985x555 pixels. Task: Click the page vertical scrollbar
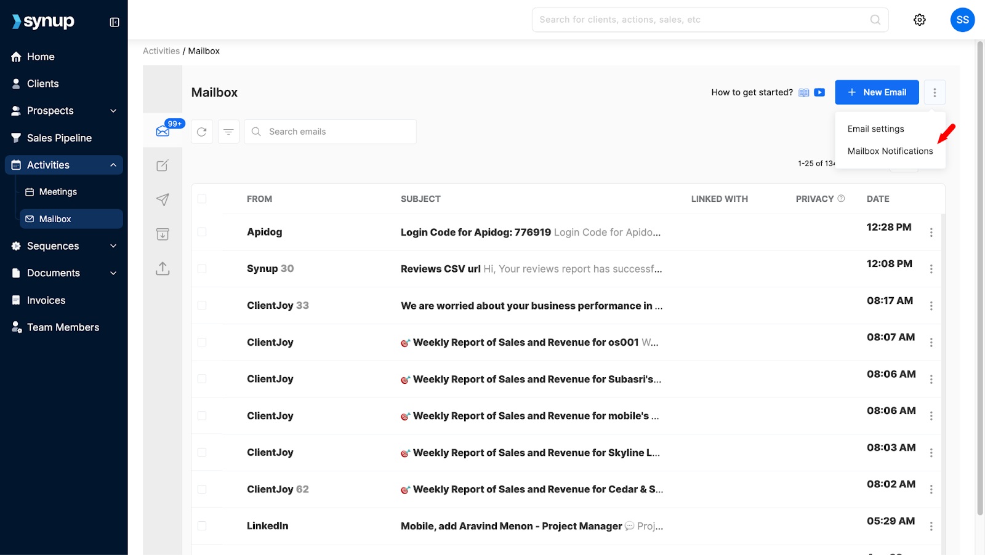(980, 277)
